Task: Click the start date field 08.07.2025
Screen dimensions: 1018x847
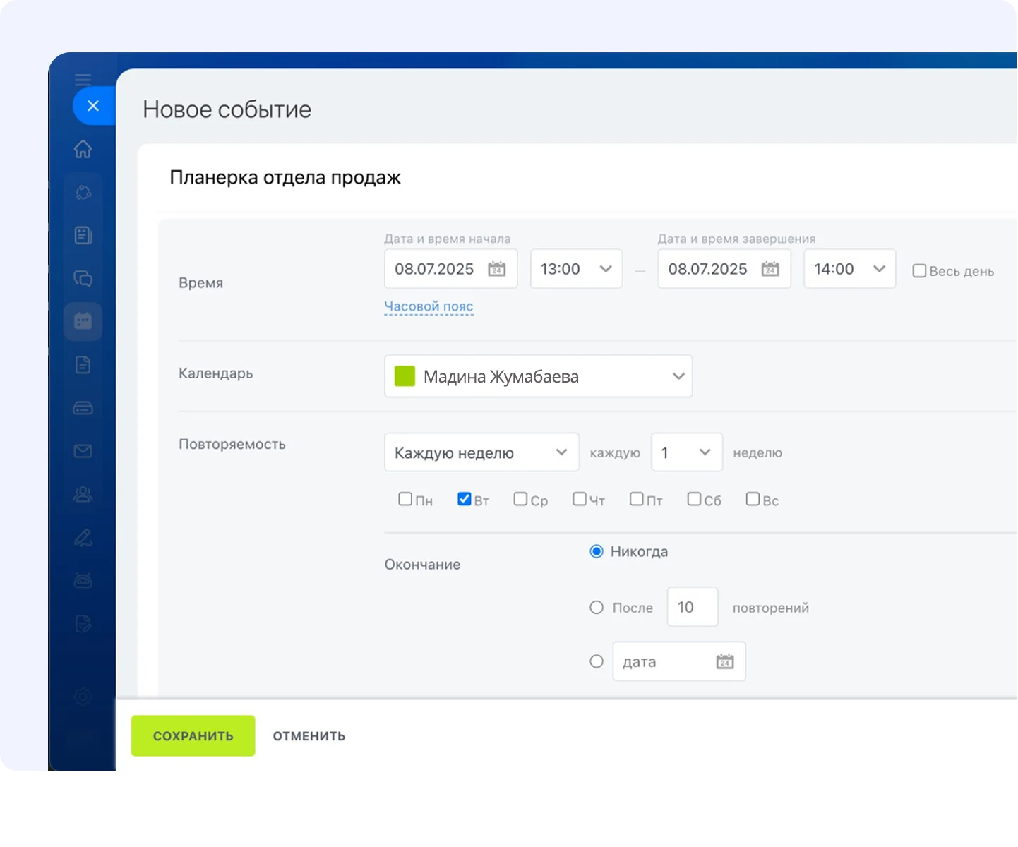Action: (451, 269)
